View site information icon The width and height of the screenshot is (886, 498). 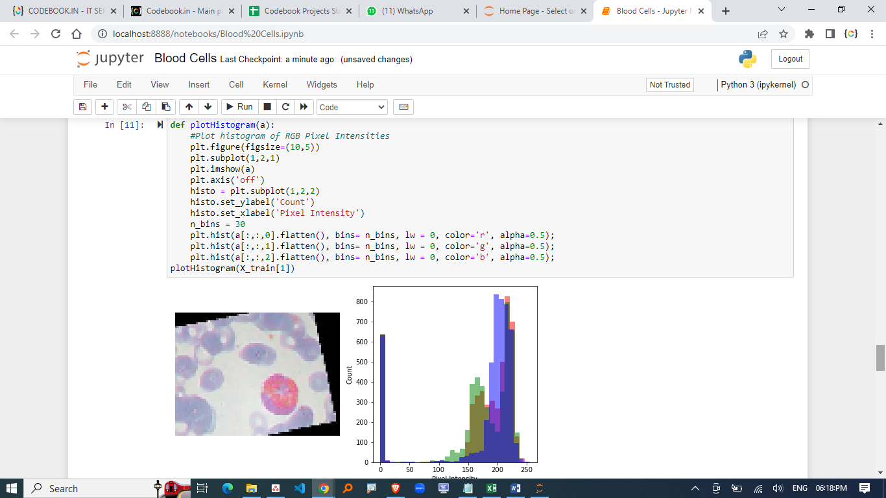pos(102,34)
